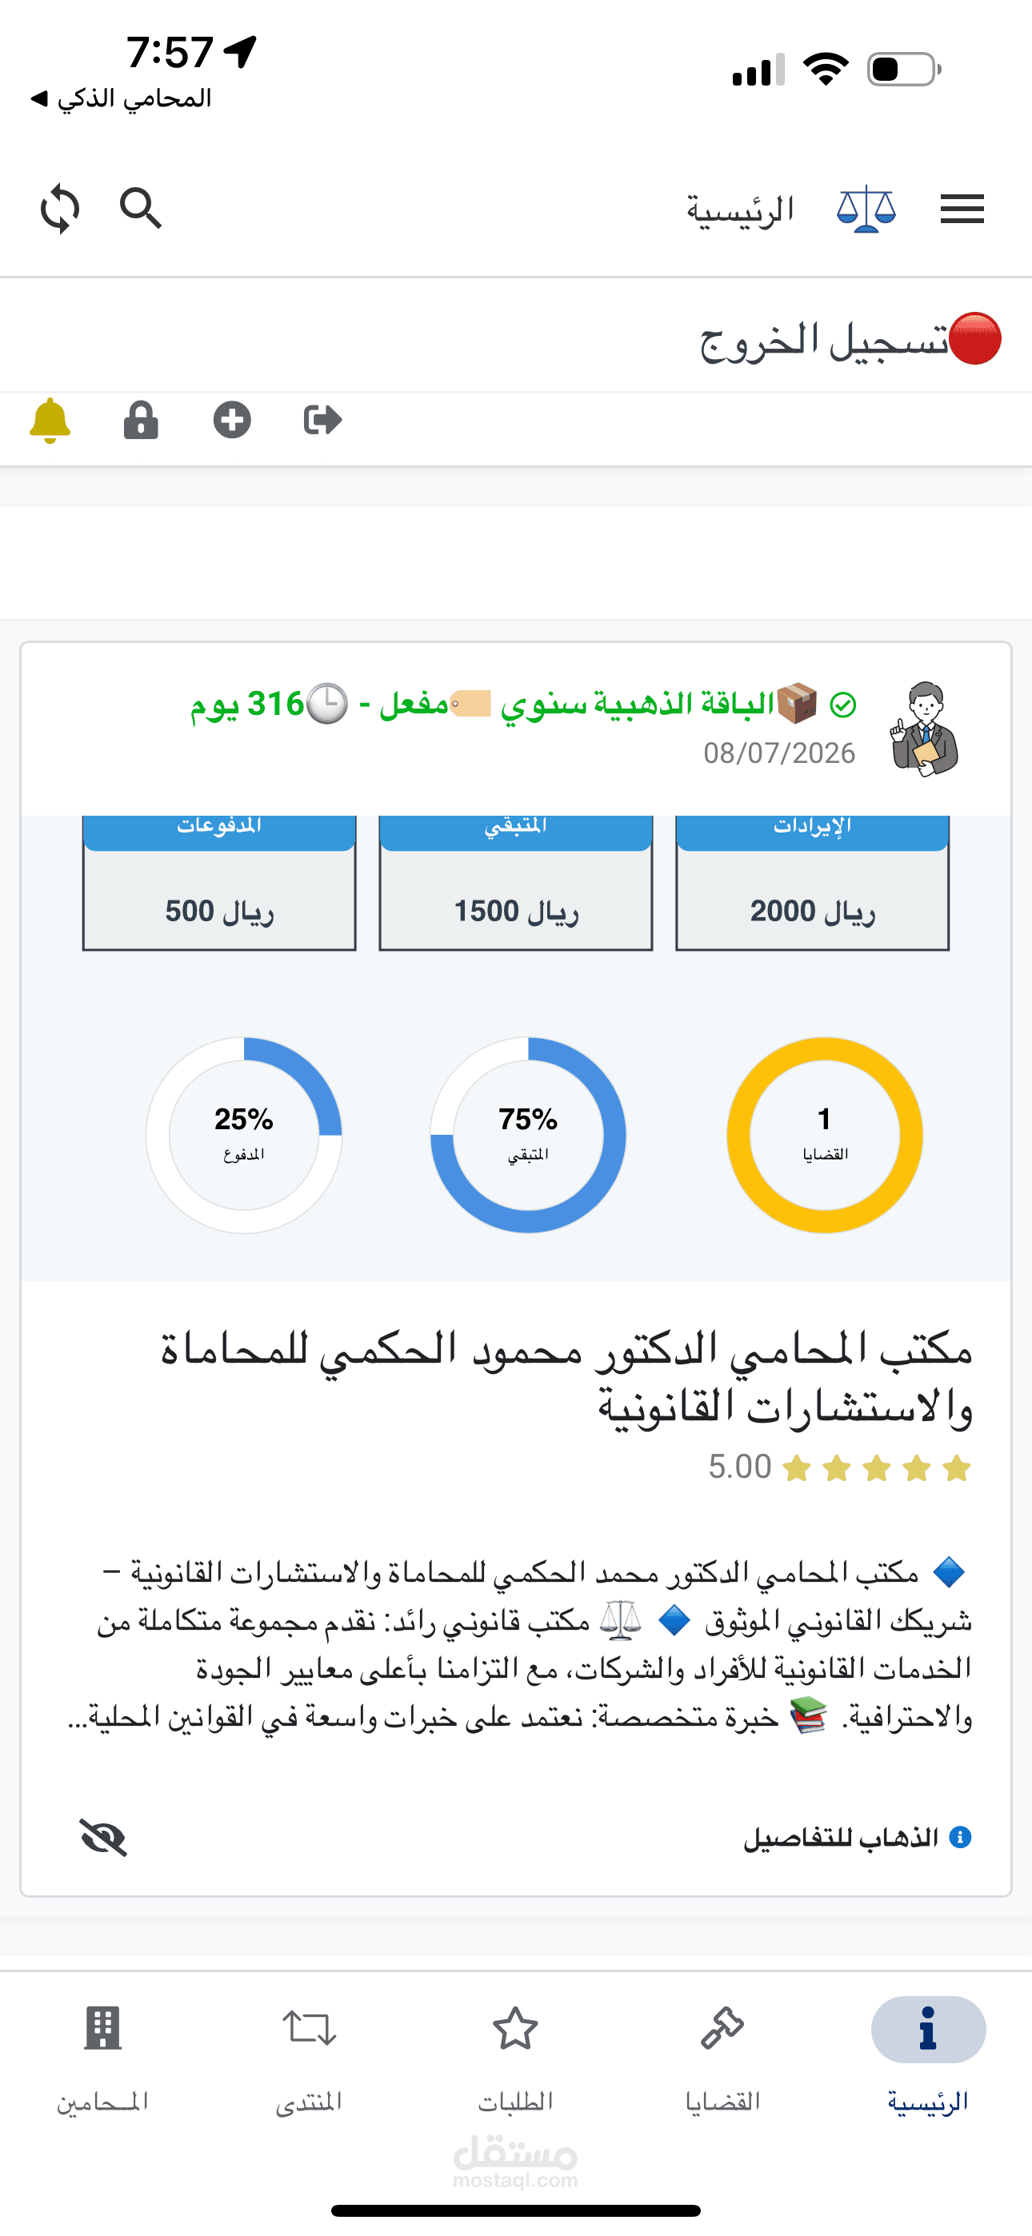
Task: Tap the lawyer avatar thumbnail
Action: 924,729
